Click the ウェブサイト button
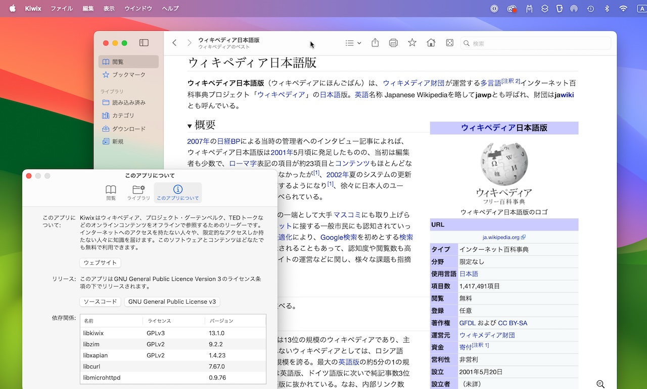 click(100, 263)
